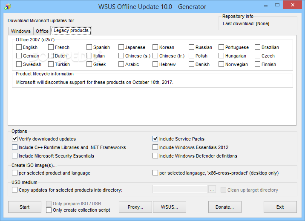Select the German language checkbox
This screenshot has height=221, width=305.
[x=19, y=56]
